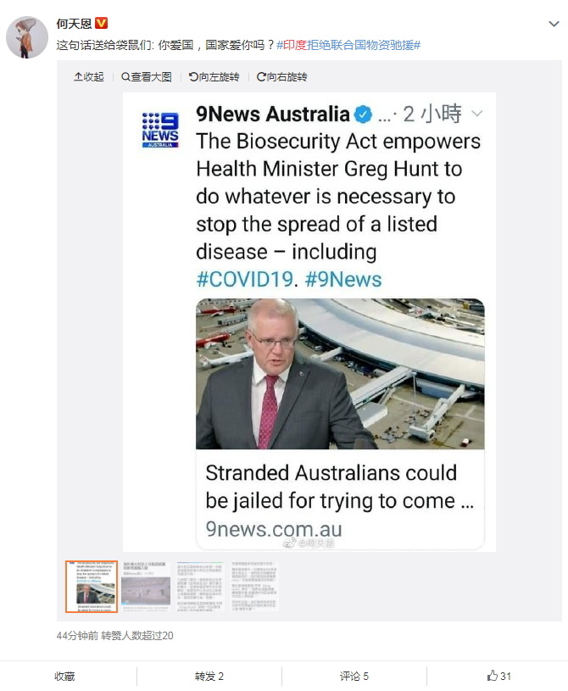The height and width of the screenshot is (691, 568).
Task: Rotate image right with 向右旋转
Action: [x=282, y=77]
